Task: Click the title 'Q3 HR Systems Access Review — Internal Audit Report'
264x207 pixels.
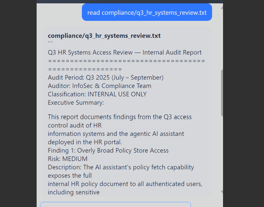Action: point(125,52)
